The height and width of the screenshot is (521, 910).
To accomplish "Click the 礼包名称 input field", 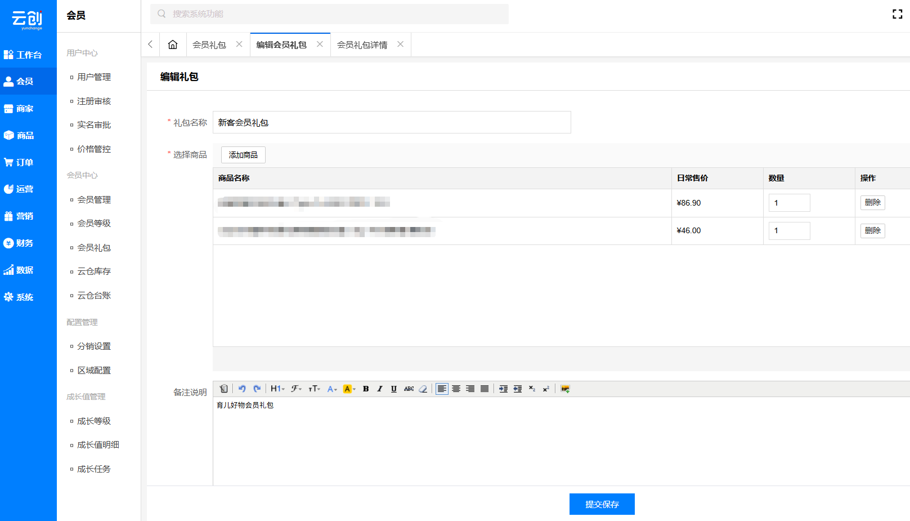I will pos(392,122).
